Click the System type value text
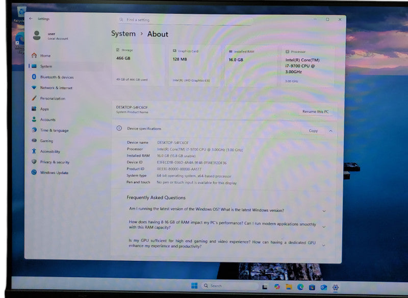Image resolution: width=408 pixels, height=298 pixels. 194,176
